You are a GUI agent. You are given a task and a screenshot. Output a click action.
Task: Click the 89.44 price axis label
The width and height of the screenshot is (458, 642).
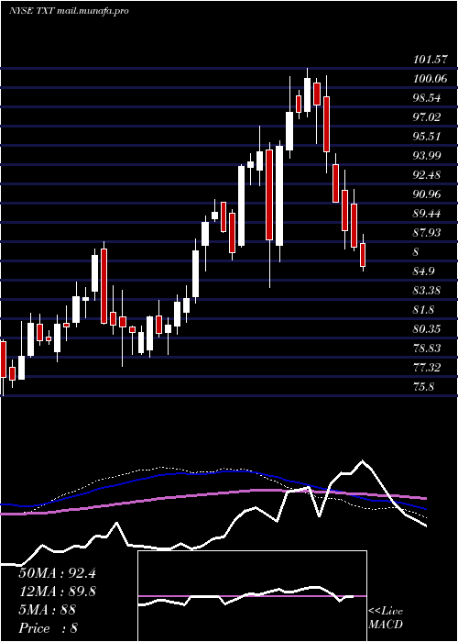tap(427, 214)
